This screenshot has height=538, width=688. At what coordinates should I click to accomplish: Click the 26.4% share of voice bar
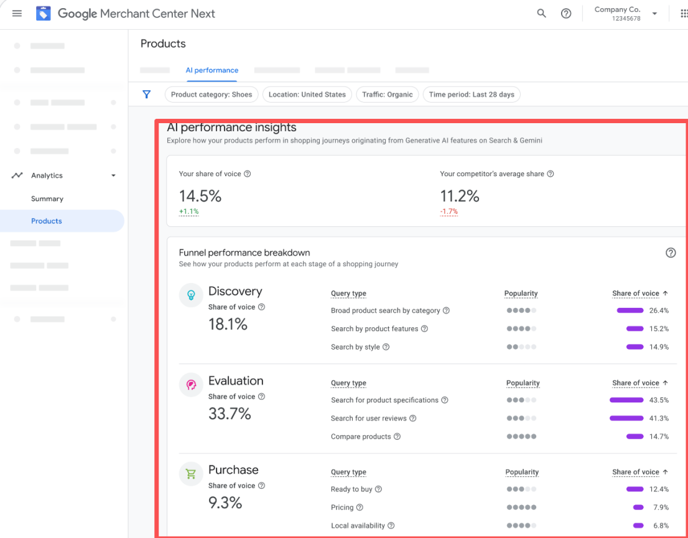coord(630,311)
